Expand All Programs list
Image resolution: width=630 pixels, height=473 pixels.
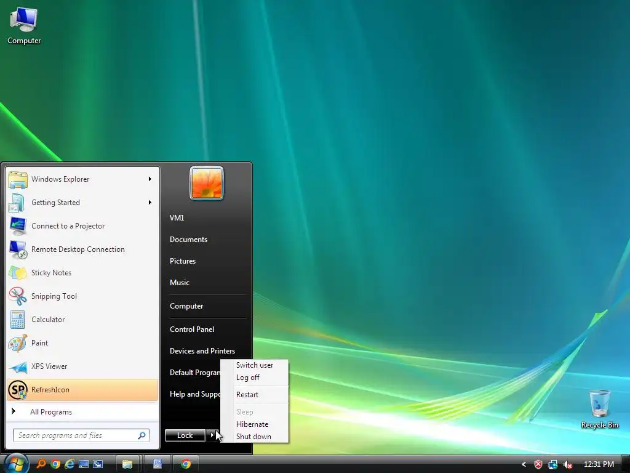tap(82, 411)
